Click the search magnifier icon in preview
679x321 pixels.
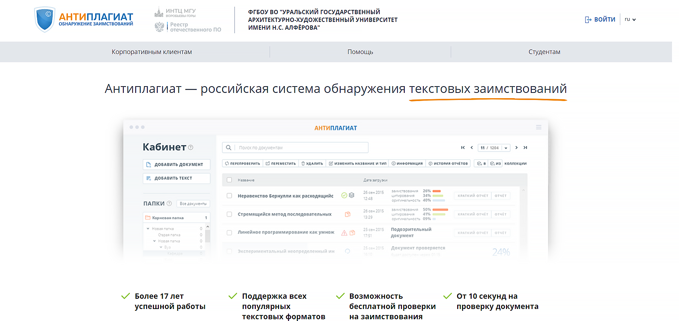229,148
